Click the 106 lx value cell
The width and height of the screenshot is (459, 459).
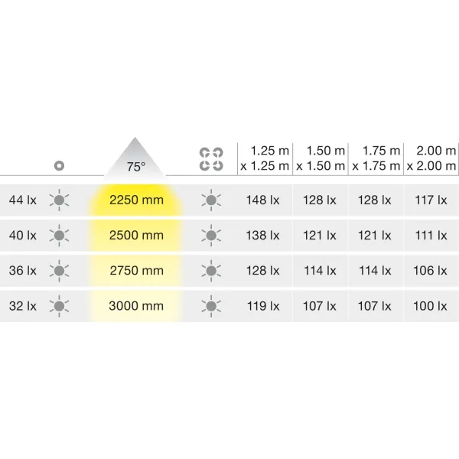coord(430,271)
